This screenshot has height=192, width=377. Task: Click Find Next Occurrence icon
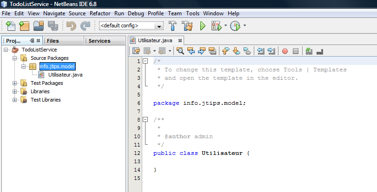(201, 51)
